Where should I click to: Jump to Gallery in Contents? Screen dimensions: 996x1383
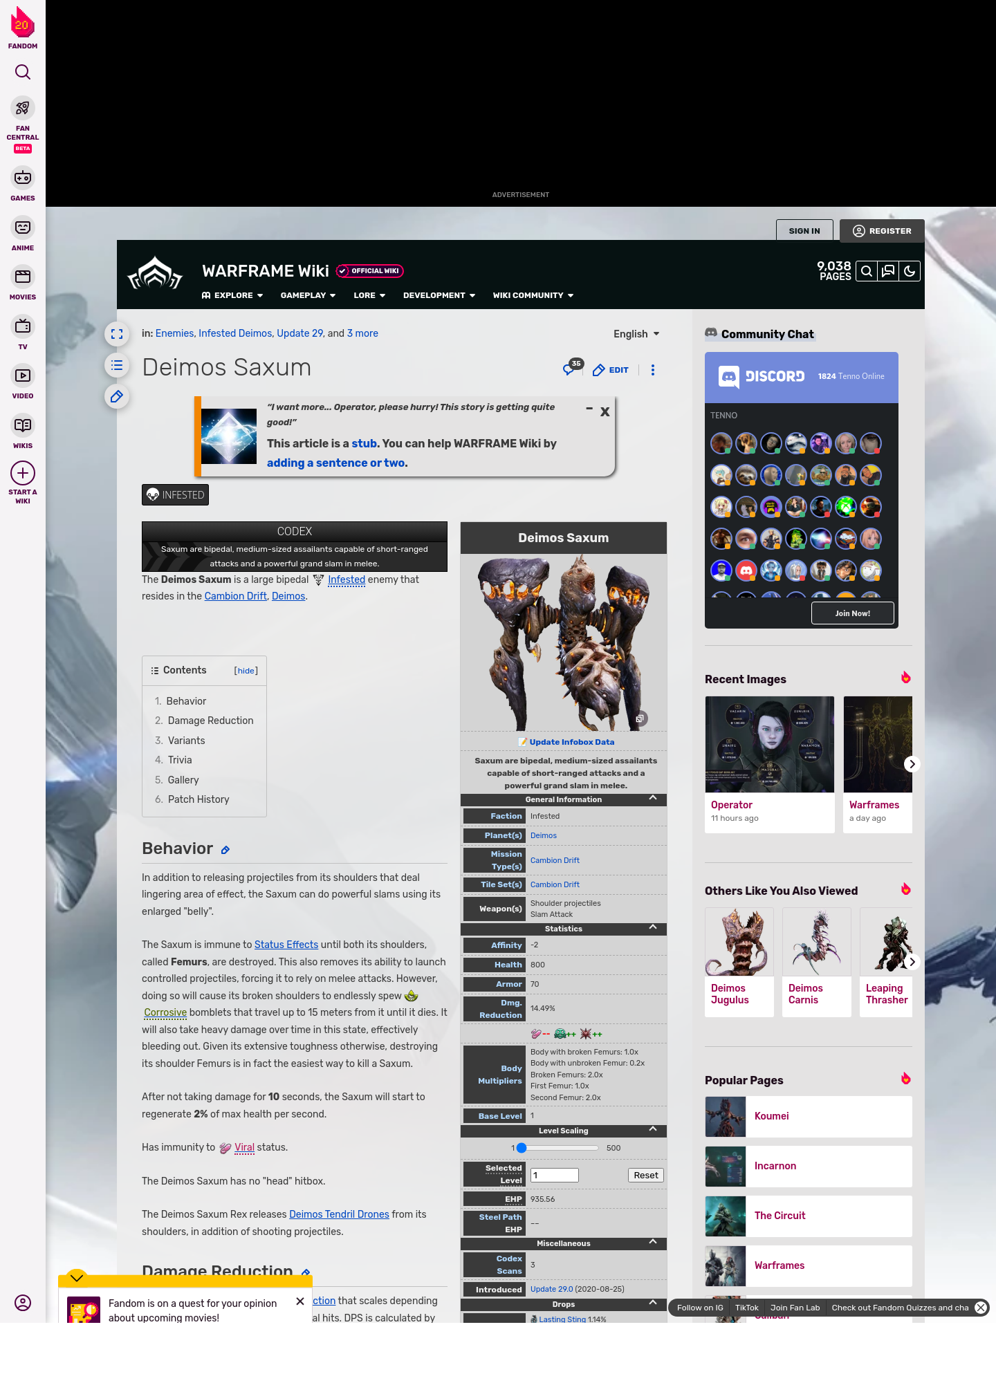pyautogui.click(x=183, y=780)
